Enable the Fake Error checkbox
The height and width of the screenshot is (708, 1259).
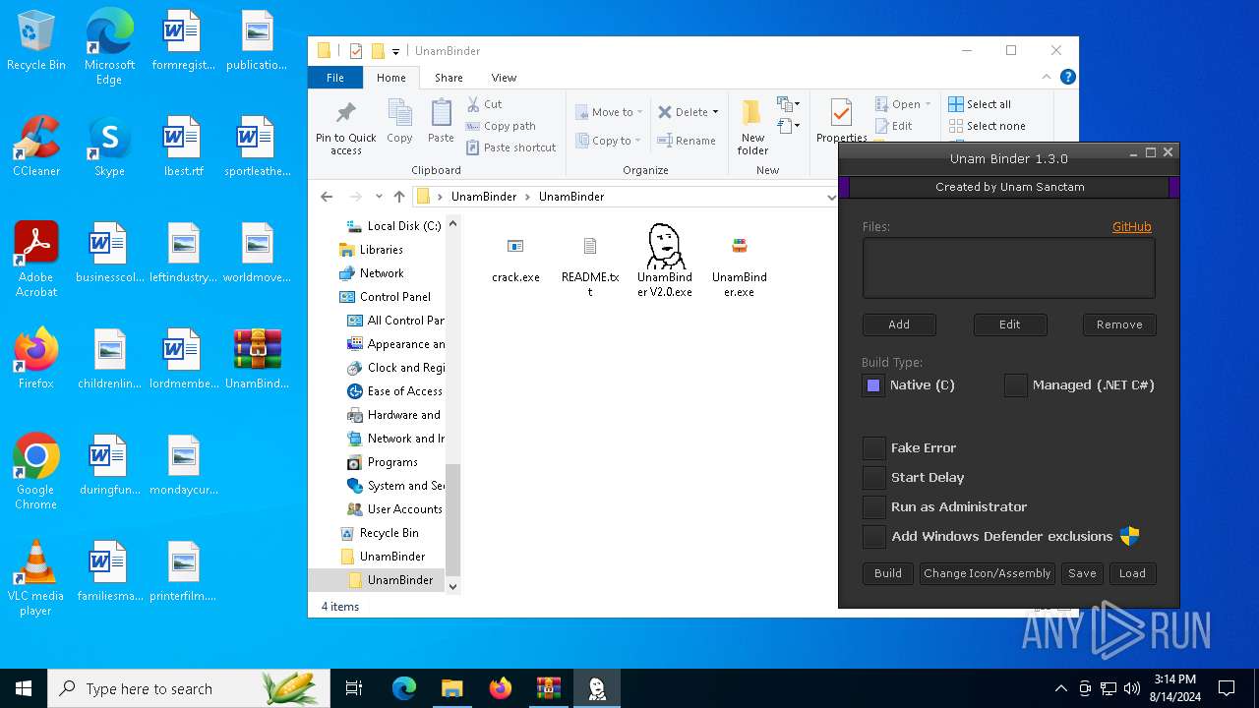tap(874, 448)
